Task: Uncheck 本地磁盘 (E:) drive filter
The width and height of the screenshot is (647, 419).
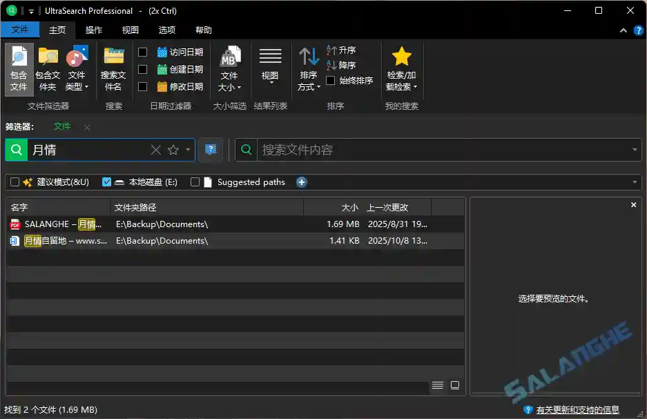Action: click(x=106, y=182)
